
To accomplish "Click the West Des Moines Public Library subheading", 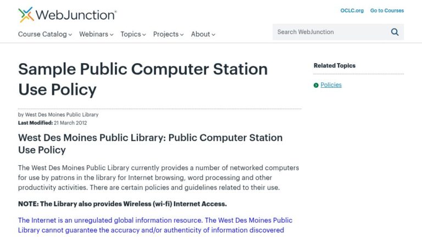I will click(x=150, y=144).
